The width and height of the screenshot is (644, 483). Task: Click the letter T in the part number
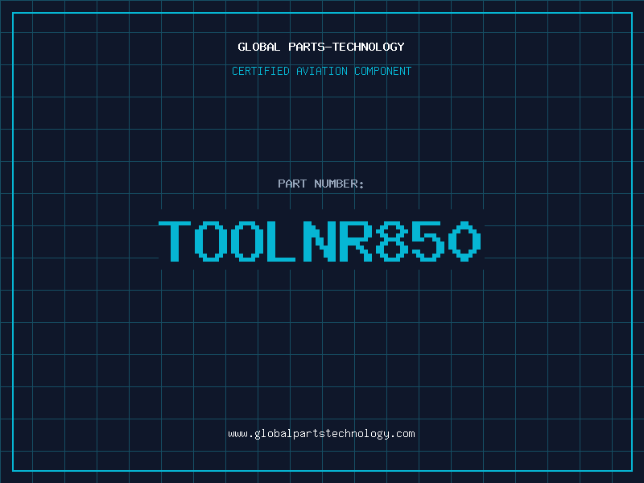(176, 241)
